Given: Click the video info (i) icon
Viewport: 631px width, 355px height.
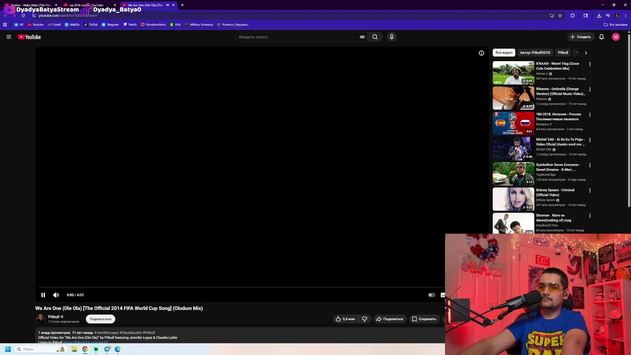Looking at the screenshot, I should click(482, 53).
